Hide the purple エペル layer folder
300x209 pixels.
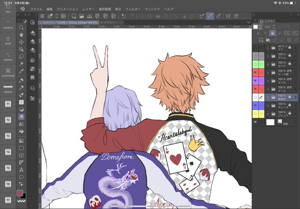coord(255,81)
